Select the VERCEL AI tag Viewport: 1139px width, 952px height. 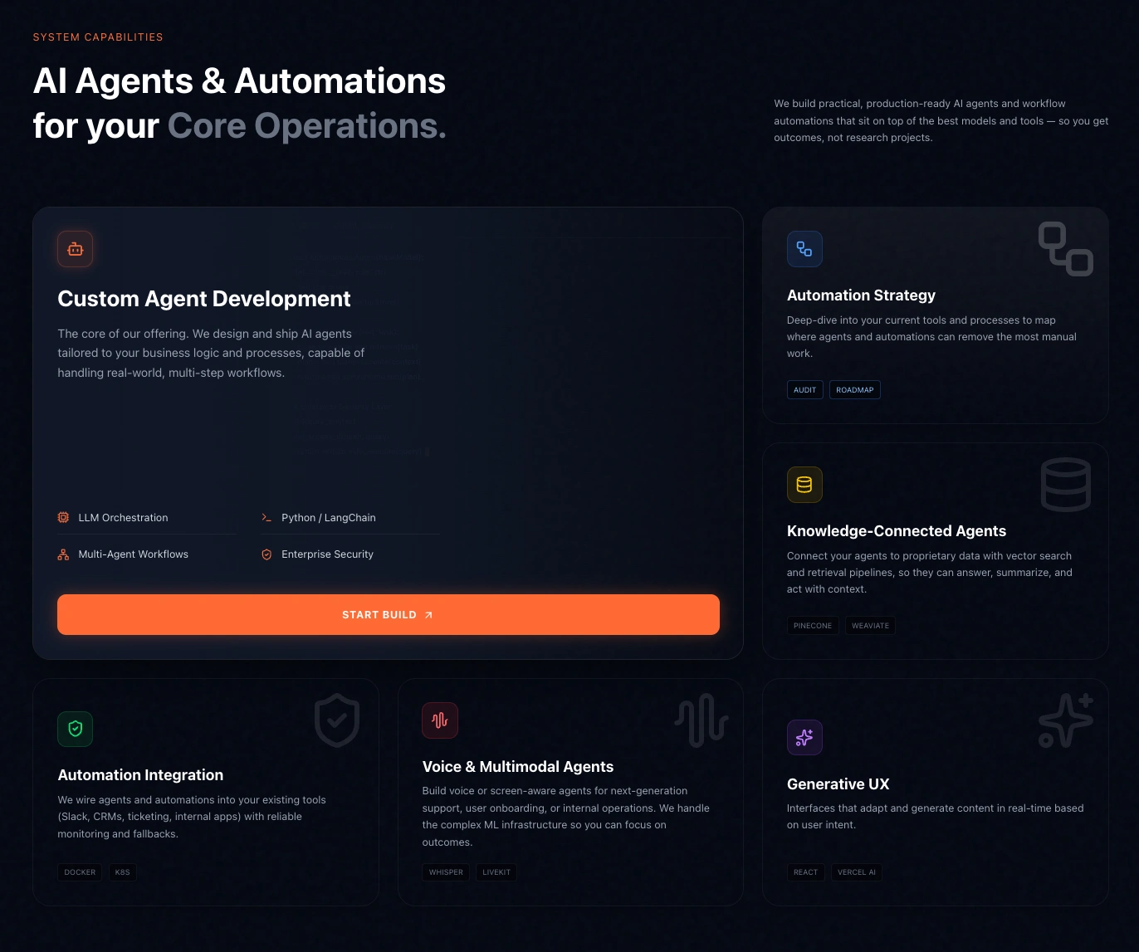pos(857,872)
